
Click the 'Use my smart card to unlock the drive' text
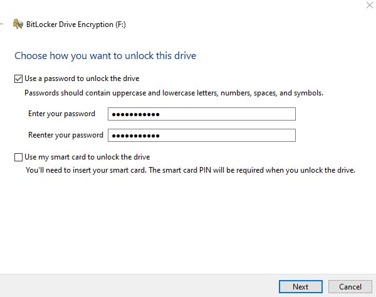tap(87, 157)
